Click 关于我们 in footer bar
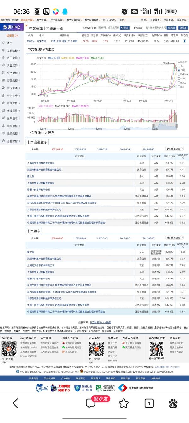 (x=33, y=378)
